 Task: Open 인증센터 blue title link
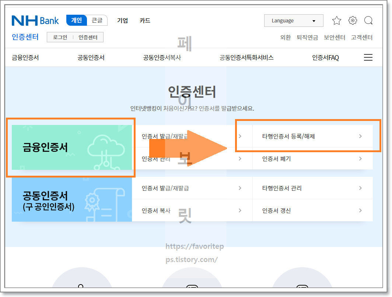(x=25, y=37)
